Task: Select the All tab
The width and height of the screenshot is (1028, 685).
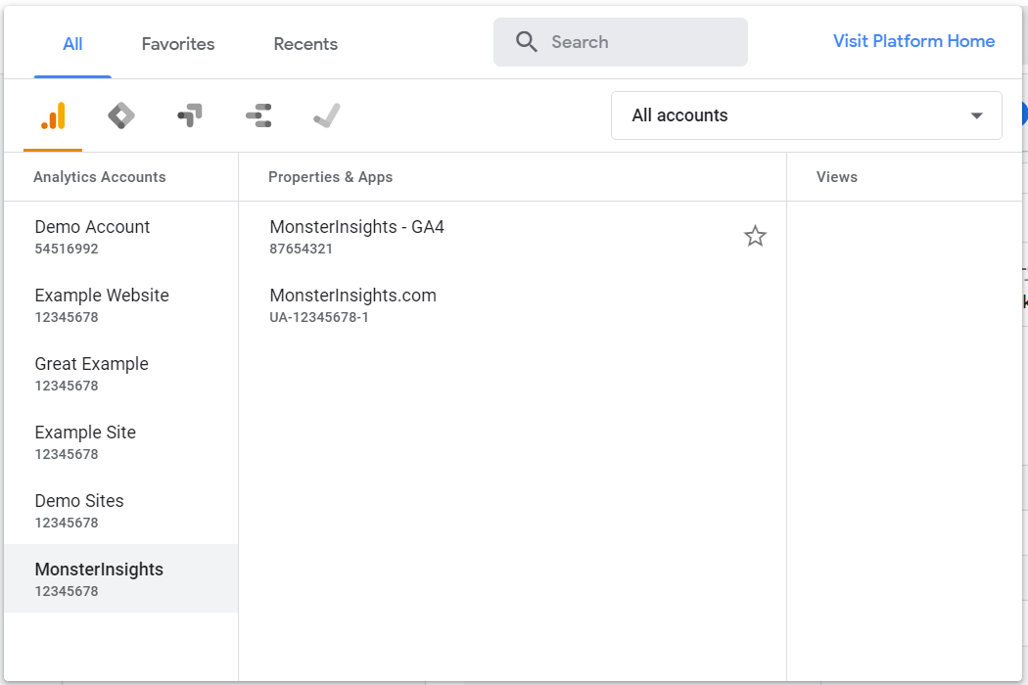Action: (72, 44)
